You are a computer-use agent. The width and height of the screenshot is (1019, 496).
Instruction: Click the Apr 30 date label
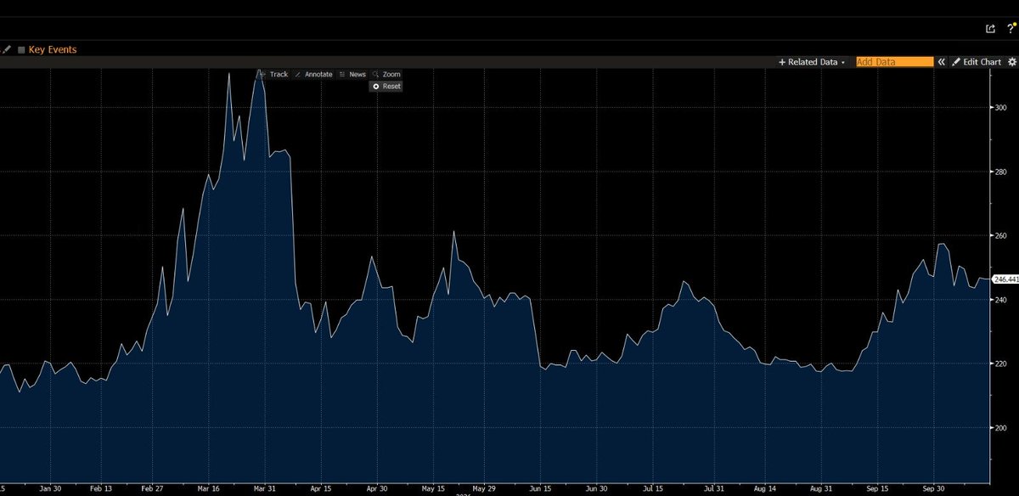[x=376, y=490]
